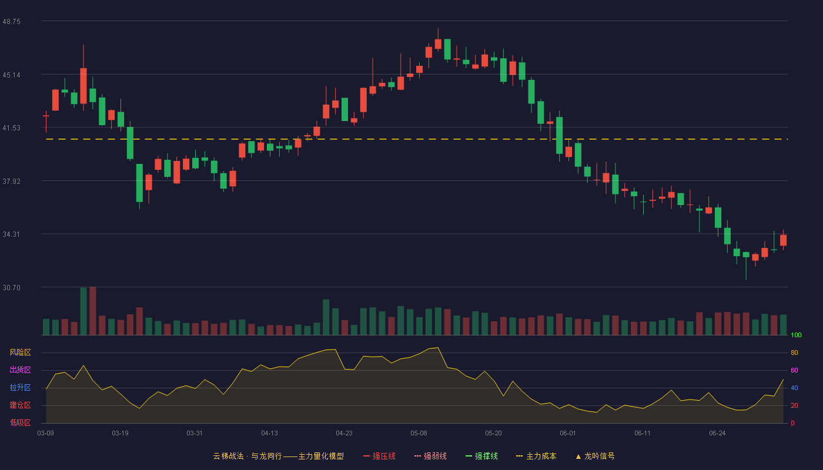Screen dimensions: 823x470
Task: Toggle the 强压线 legend entry
Action: pos(379,456)
